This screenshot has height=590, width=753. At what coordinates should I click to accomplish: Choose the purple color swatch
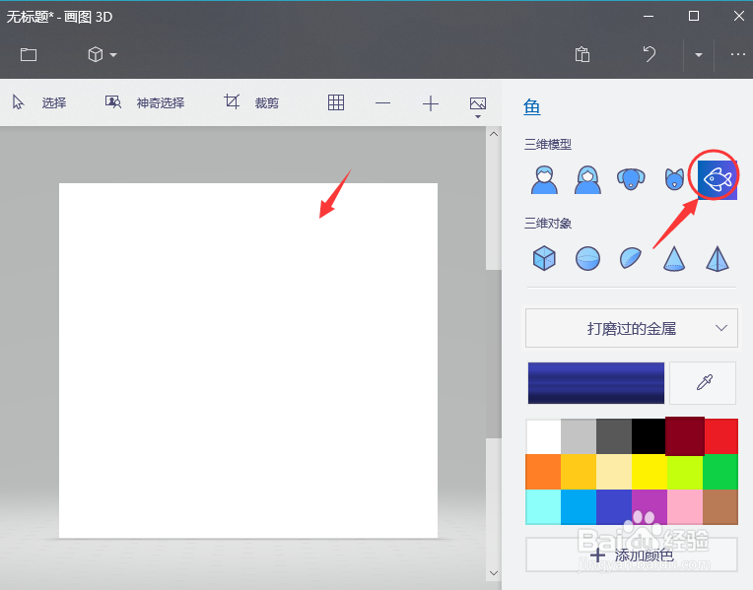pos(650,507)
